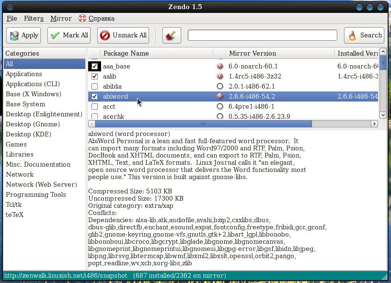This screenshot has height=283, width=391.
Task: Check the abiblia package checkbox
Action: (94, 87)
